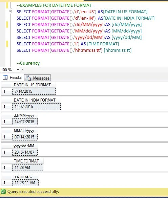168x198 pixels.
Task: Click the --EXAMPLES FOR DATETIME FORMAT comment line
Action: pos(54,5)
